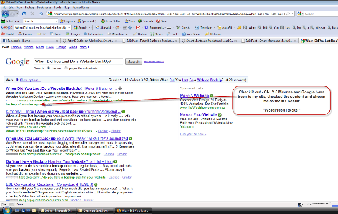Open the History menu
338x214 pixels.
point(30,7)
